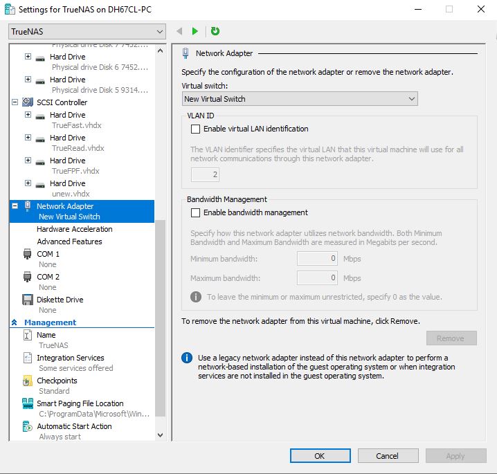Click the Cancel button
This screenshot has height=474, width=497.
pos(388,456)
